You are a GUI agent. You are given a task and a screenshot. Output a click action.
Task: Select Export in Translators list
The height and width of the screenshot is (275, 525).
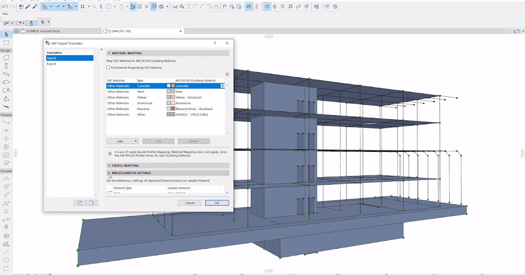pos(52,64)
